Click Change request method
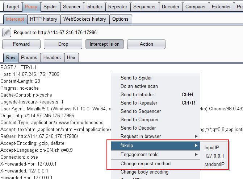This screenshot has width=243, height=179. click(x=145, y=164)
